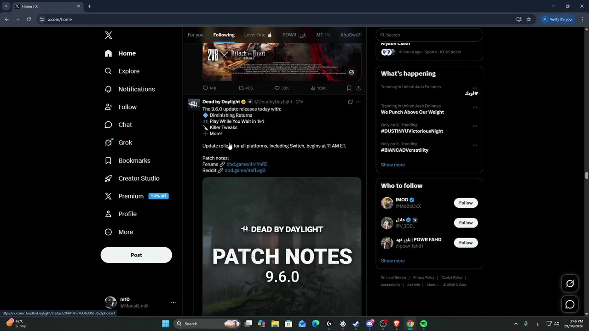
Task: Switch to the Level One tab
Action: [258, 35]
